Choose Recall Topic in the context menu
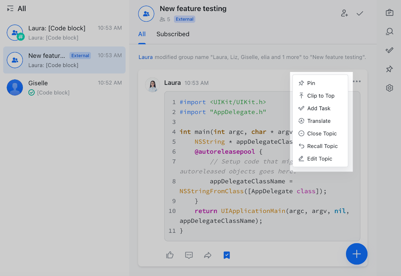This screenshot has height=276, width=401. [322, 146]
